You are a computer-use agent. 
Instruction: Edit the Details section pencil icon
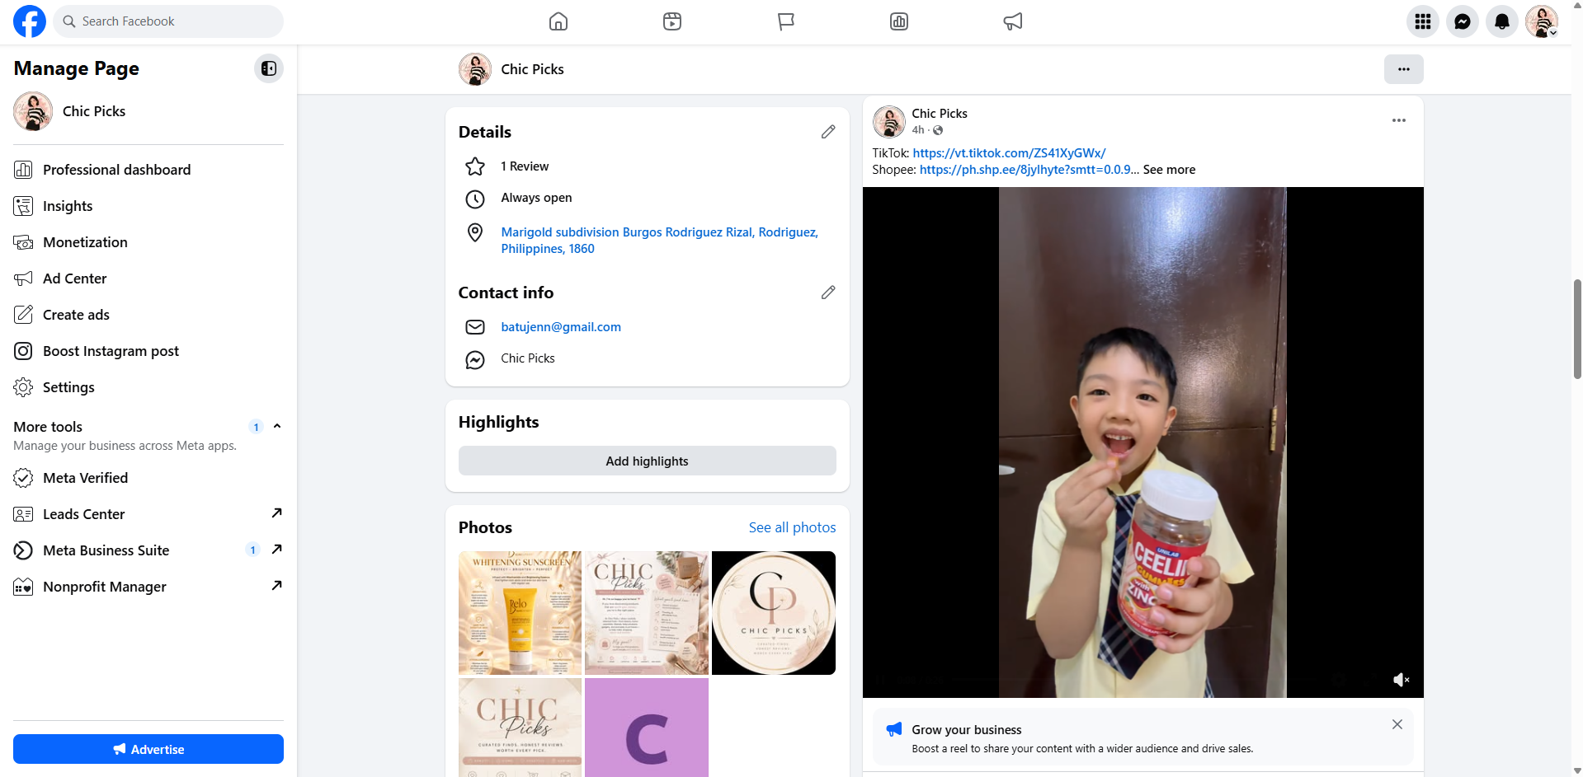point(828,132)
